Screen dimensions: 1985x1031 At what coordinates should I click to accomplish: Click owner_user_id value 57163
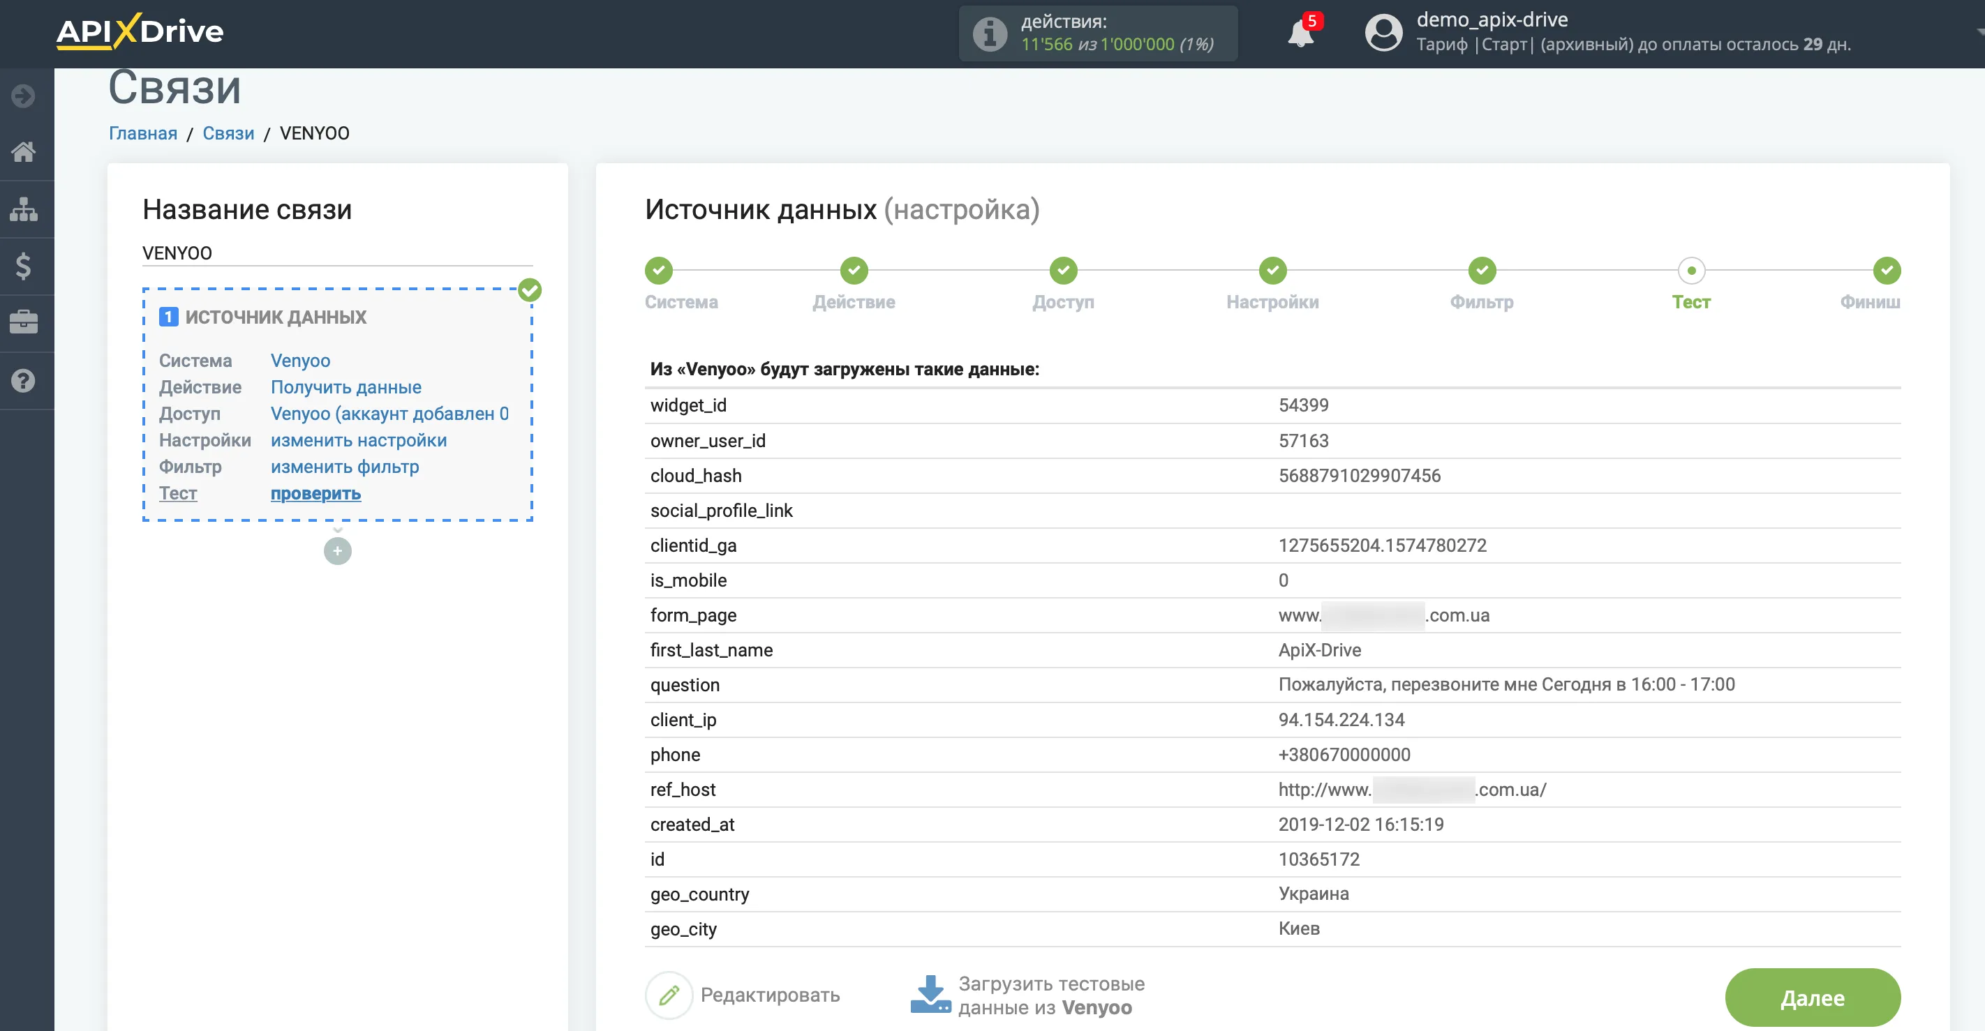1303,440
